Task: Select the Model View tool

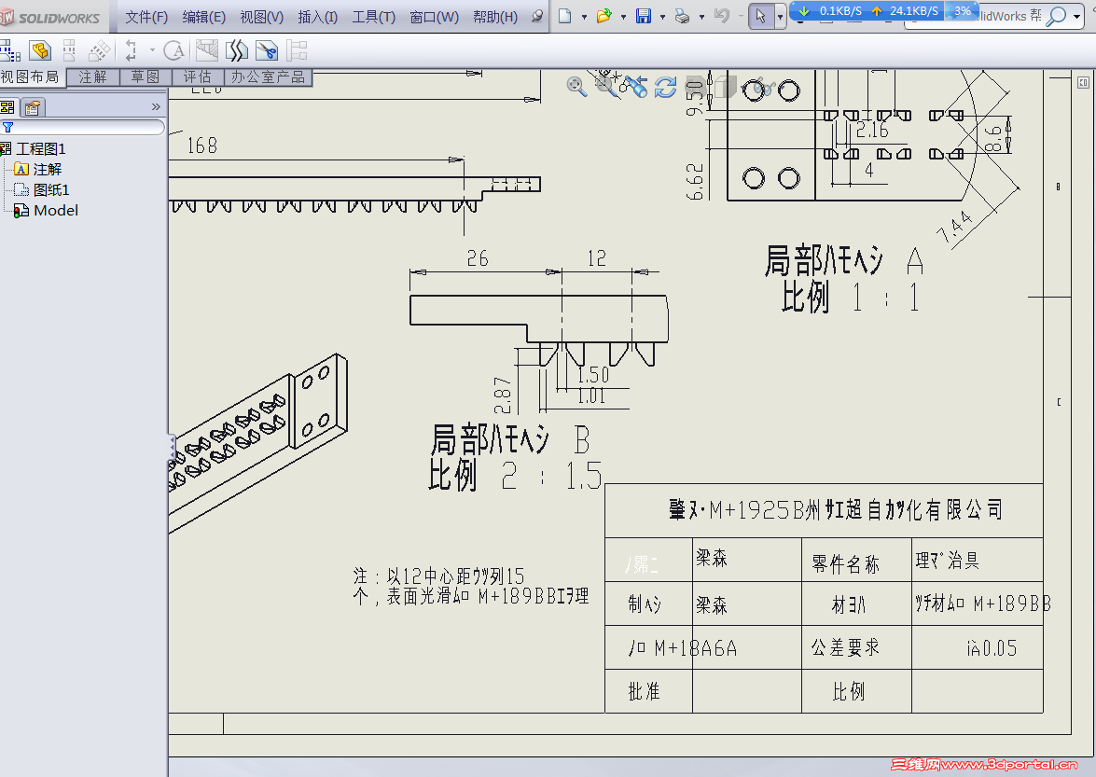Action: [39, 50]
